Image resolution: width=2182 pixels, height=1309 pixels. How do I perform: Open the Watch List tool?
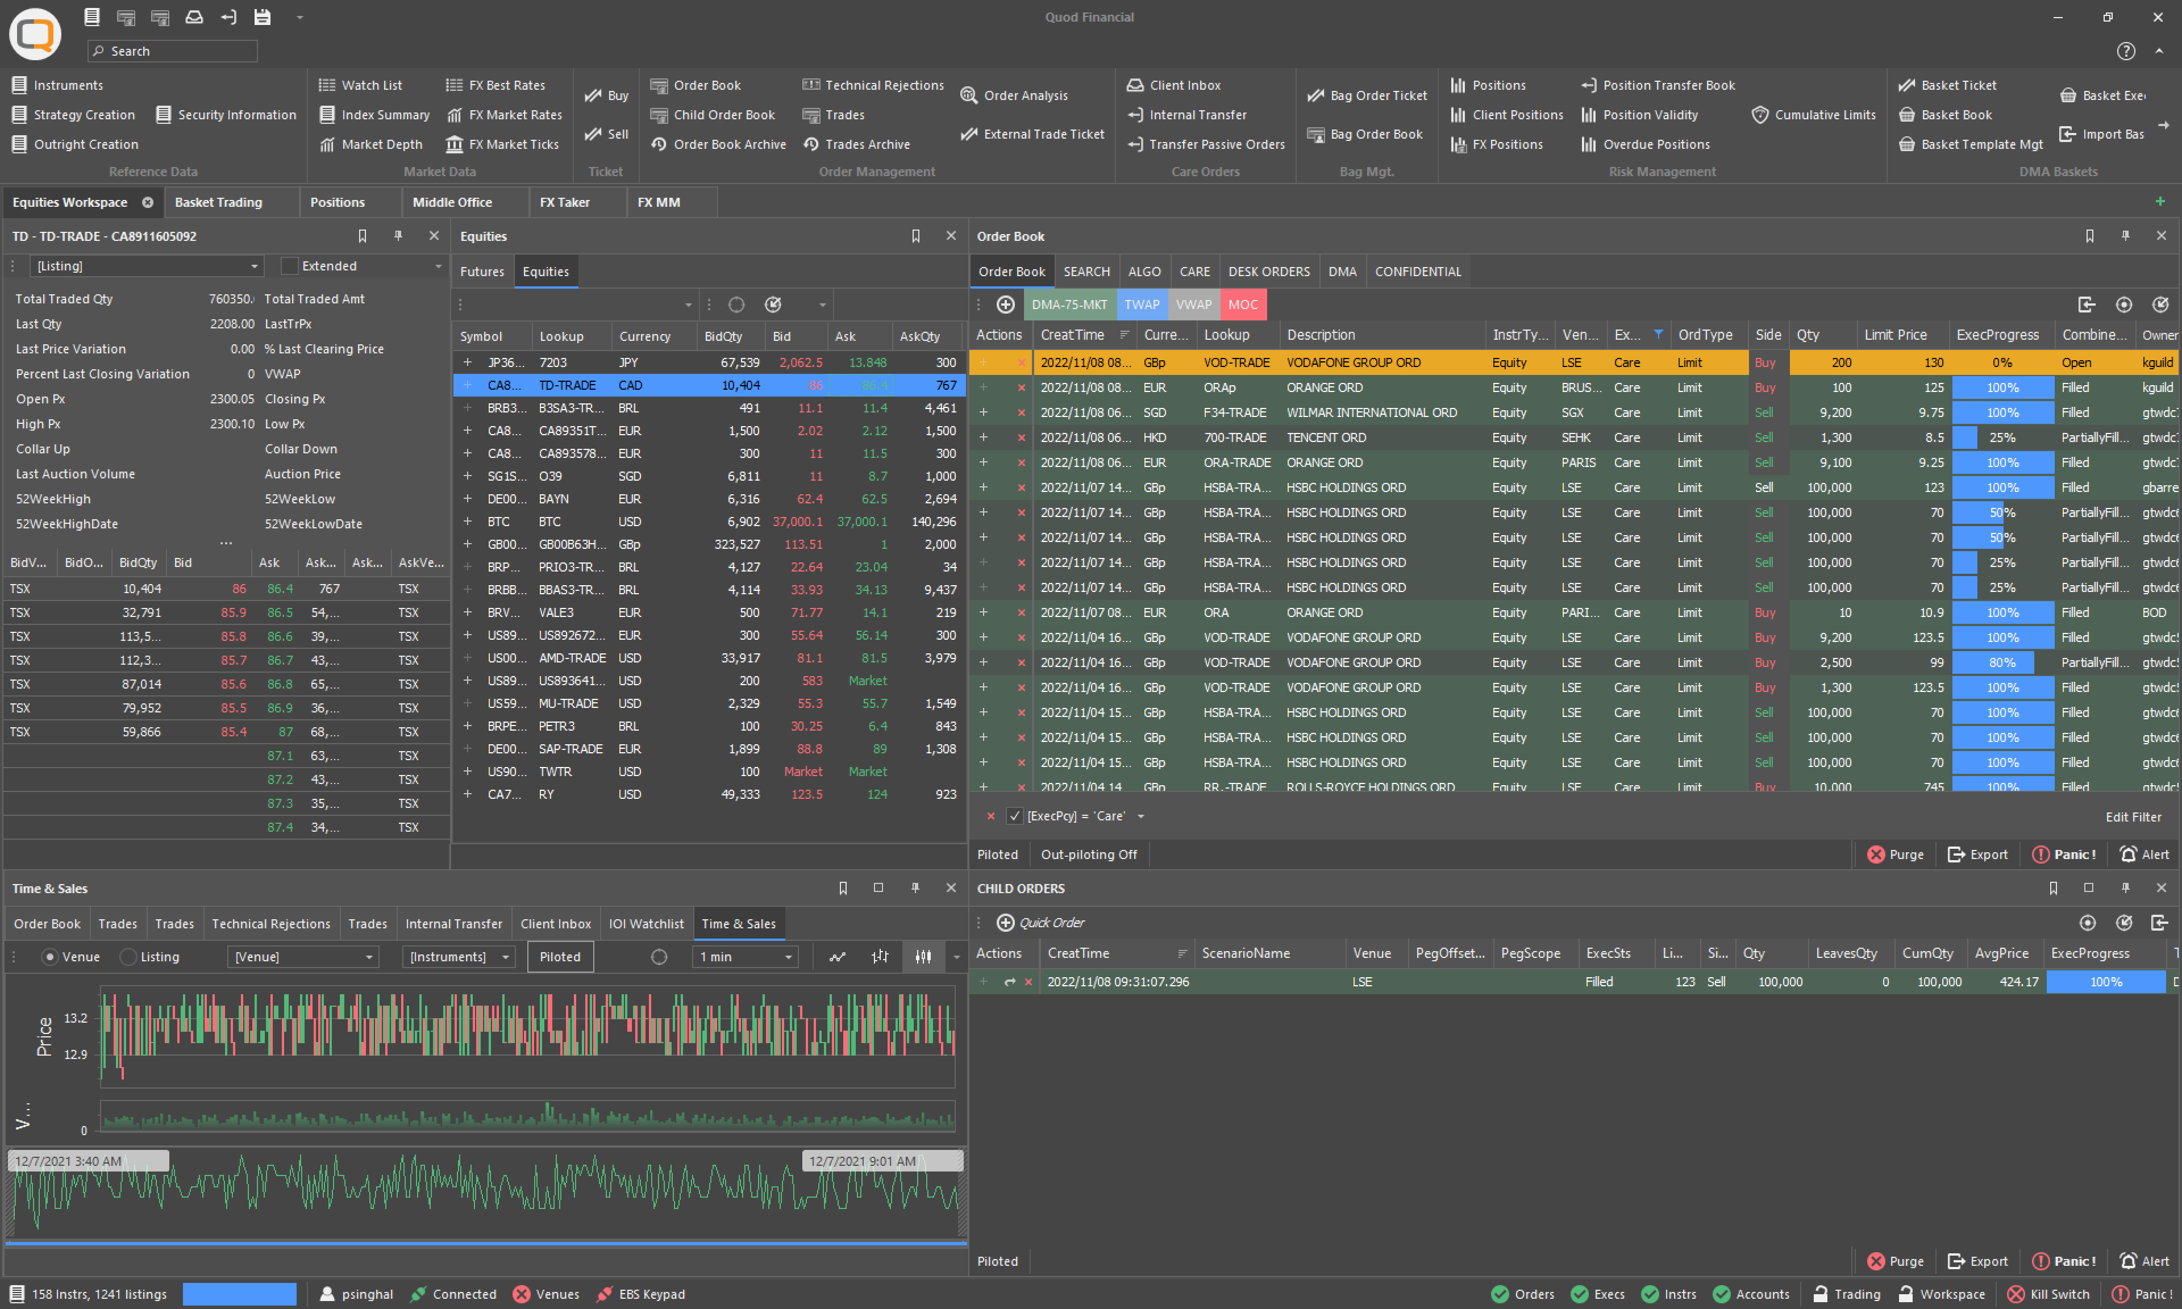pyautogui.click(x=360, y=85)
